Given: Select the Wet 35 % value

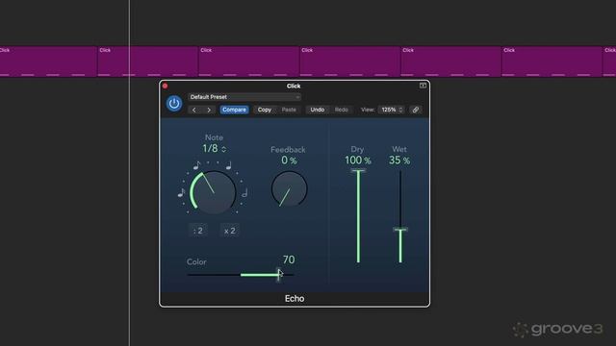Looking at the screenshot, I should click(399, 161).
